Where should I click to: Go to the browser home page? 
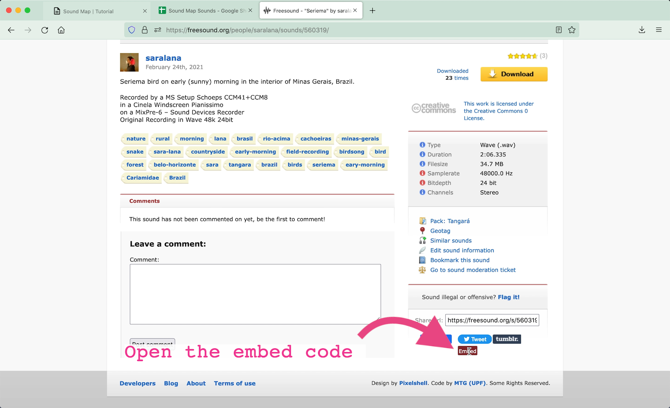point(61,30)
